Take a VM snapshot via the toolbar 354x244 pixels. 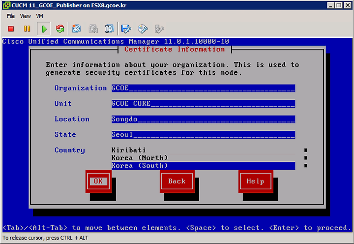(76, 29)
